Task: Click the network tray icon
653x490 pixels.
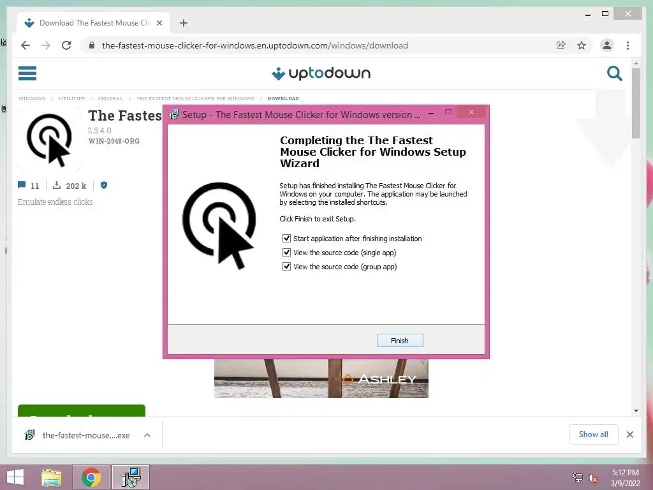Action: pyautogui.click(x=577, y=477)
